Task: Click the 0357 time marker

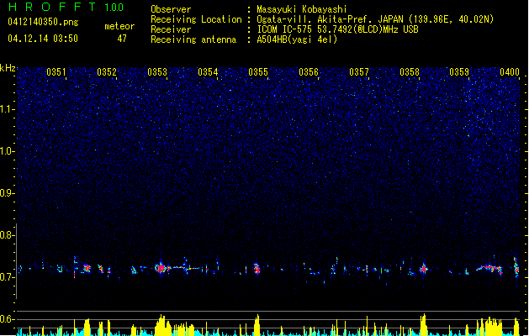Action: pos(359,72)
